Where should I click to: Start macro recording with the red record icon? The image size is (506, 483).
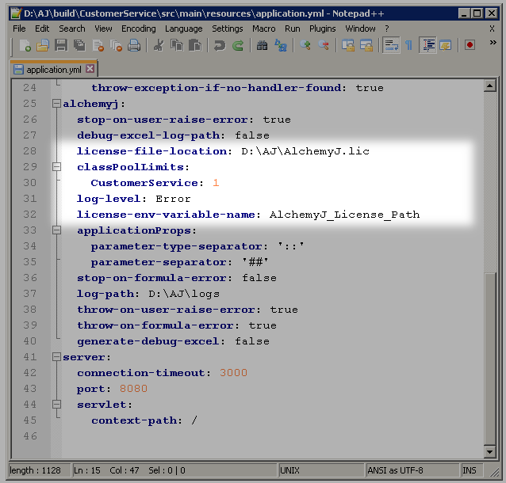(470, 45)
